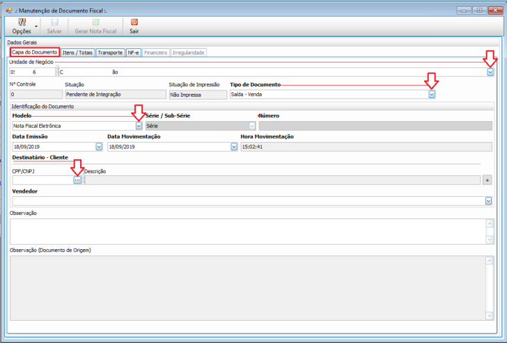
Task: Click the Salvar toolbar button
Action: pyautogui.click(x=54, y=26)
